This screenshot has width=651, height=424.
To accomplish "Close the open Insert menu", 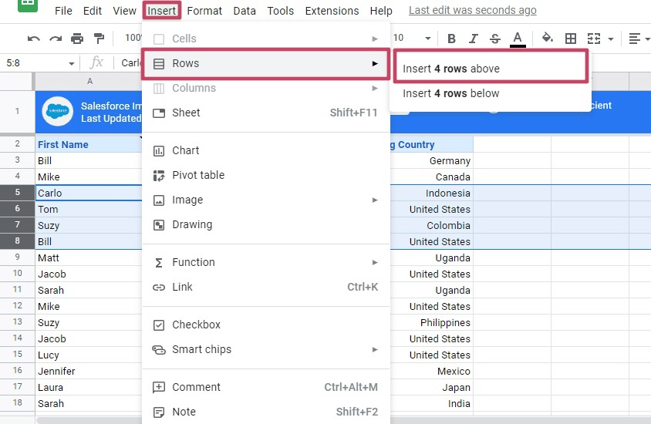I will 162,10.
